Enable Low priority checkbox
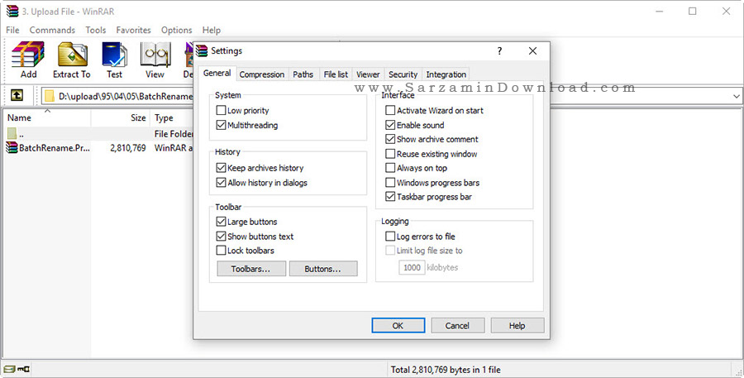Screen dimensions: 744x378 pyautogui.click(x=221, y=111)
